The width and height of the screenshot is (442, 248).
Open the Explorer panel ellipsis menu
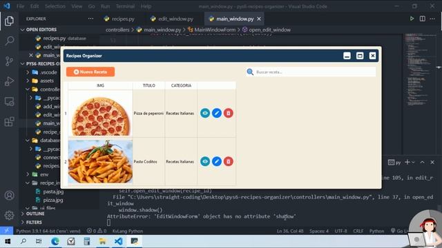click(x=90, y=19)
